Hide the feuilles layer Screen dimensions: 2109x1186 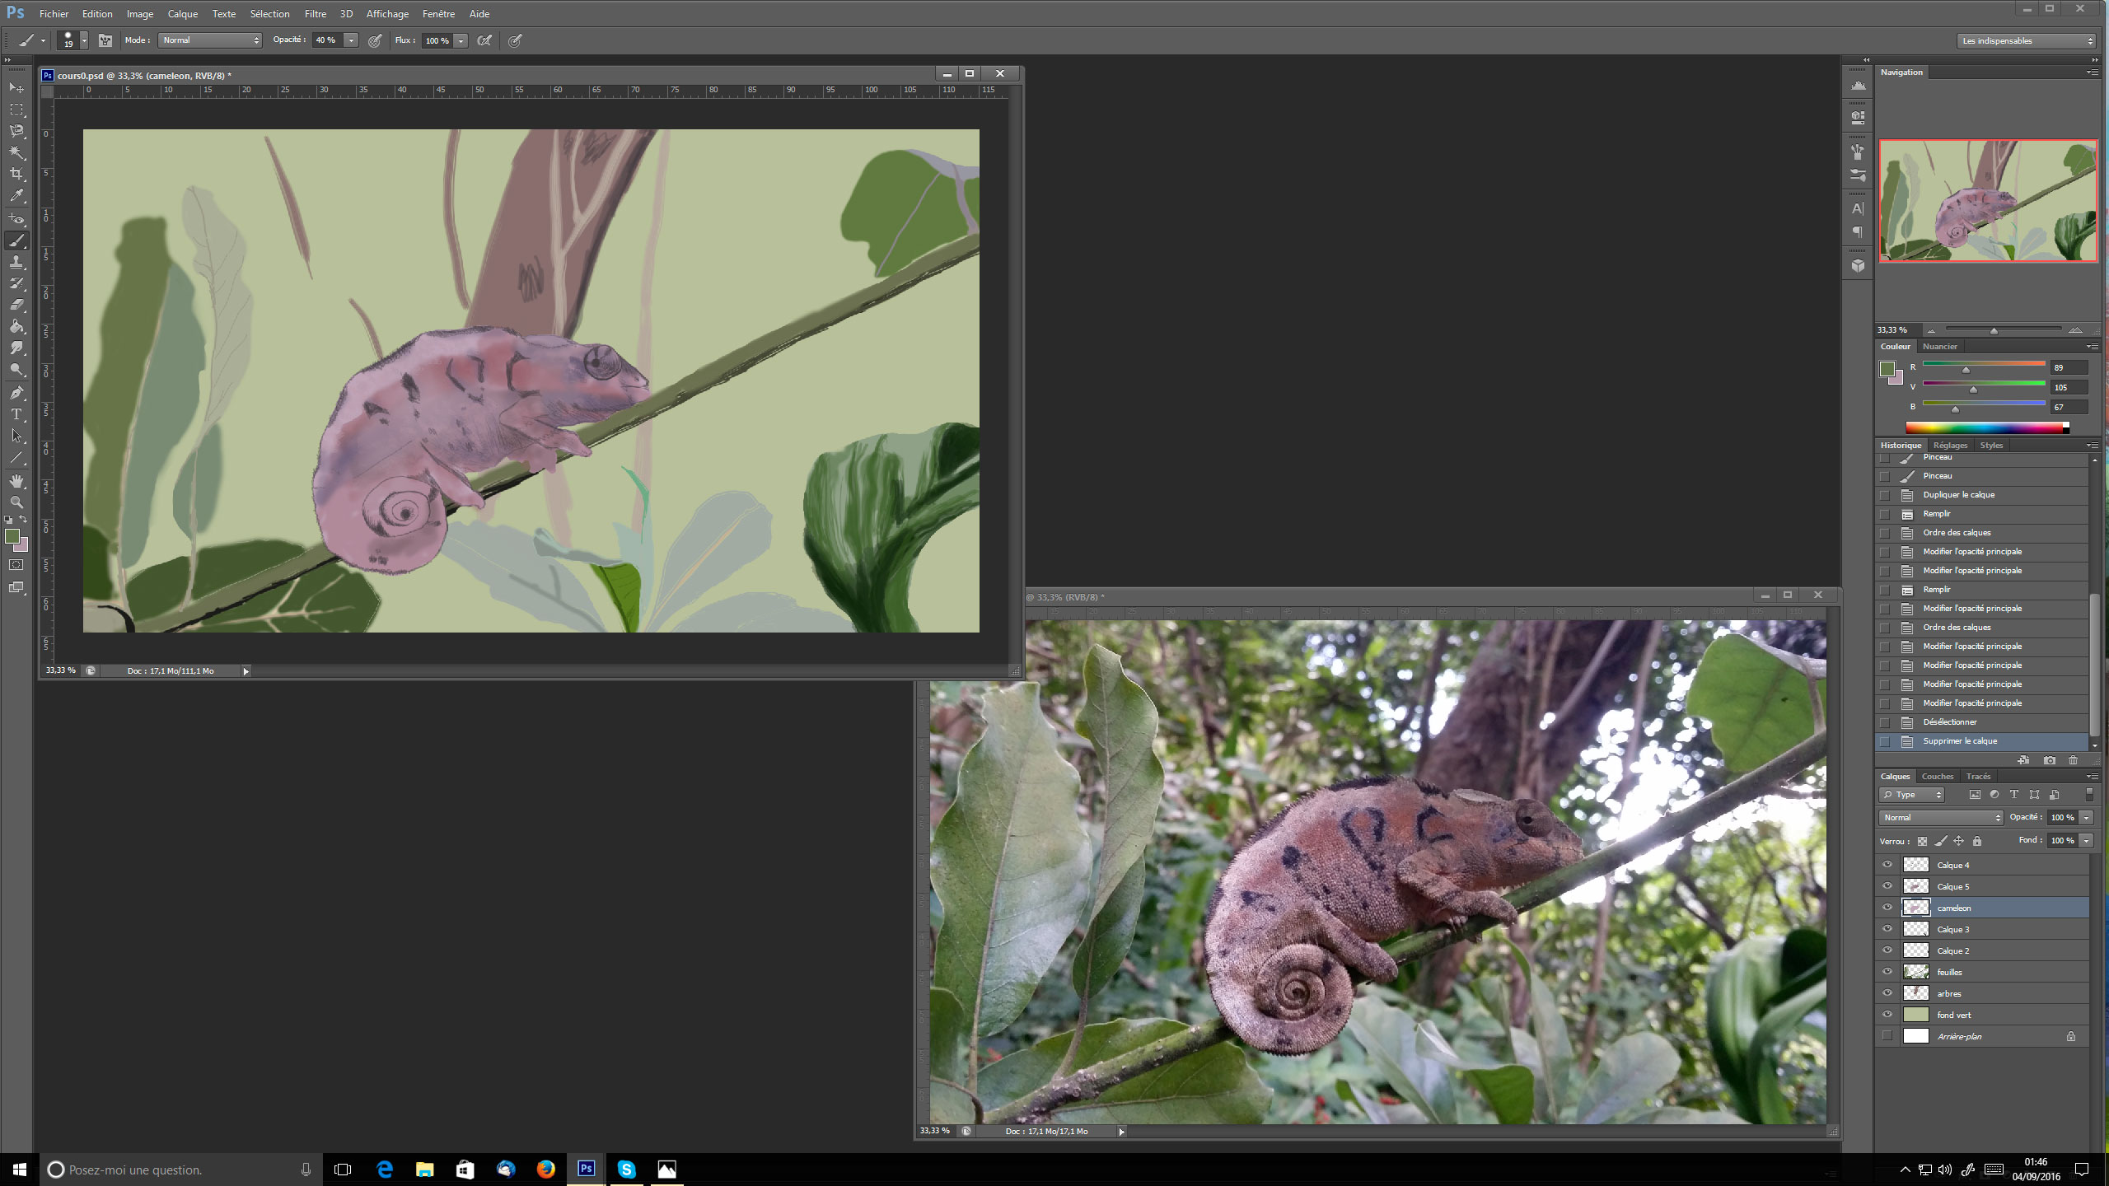point(1887,972)
